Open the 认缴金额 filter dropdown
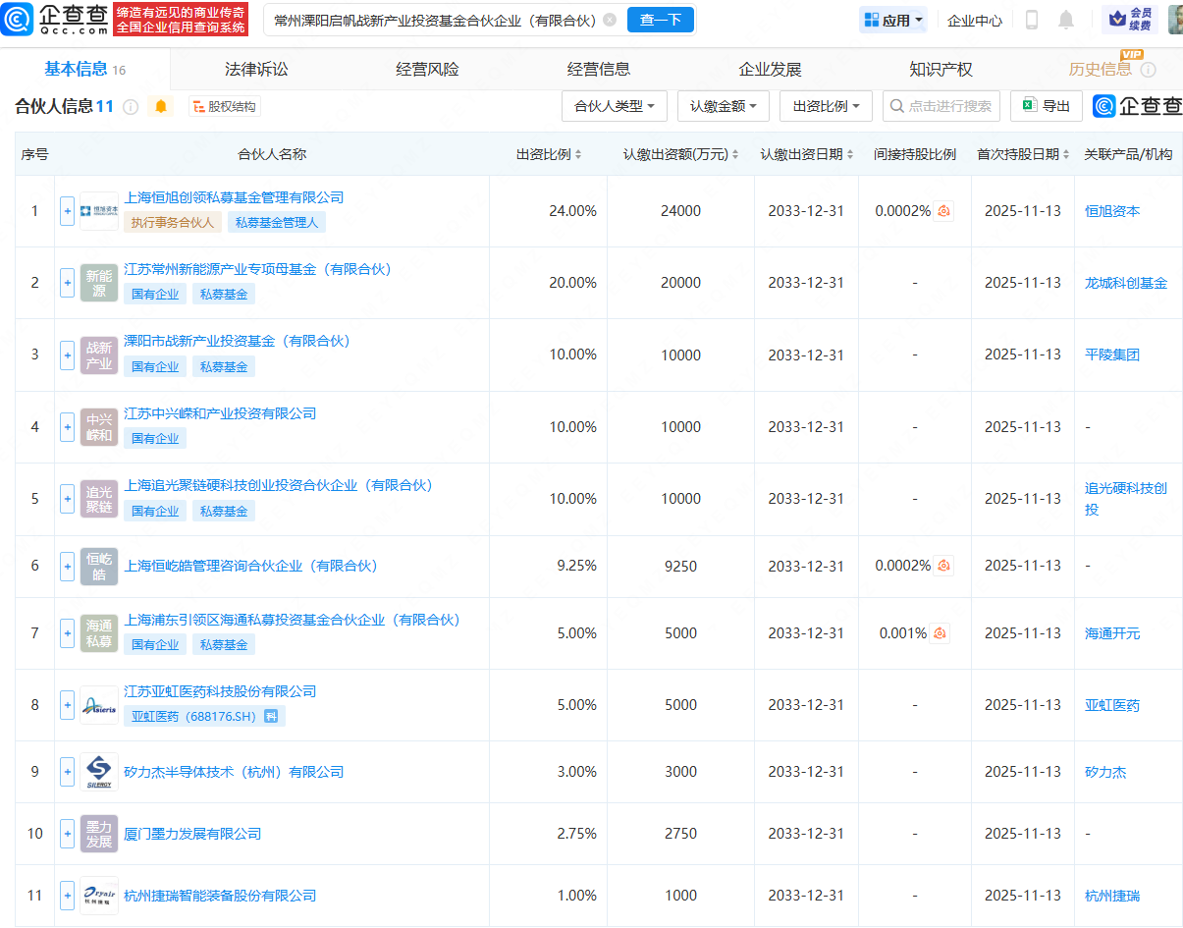The width and height of the screenshot is (1183, 928). coord(723,106)
